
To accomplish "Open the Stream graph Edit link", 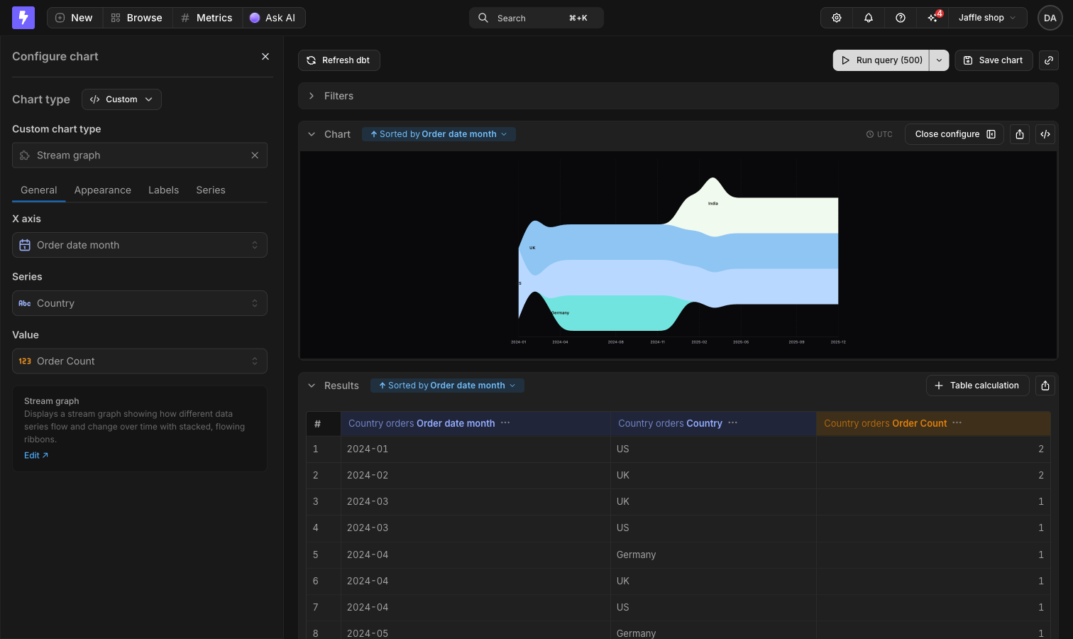I will (36, 456).
